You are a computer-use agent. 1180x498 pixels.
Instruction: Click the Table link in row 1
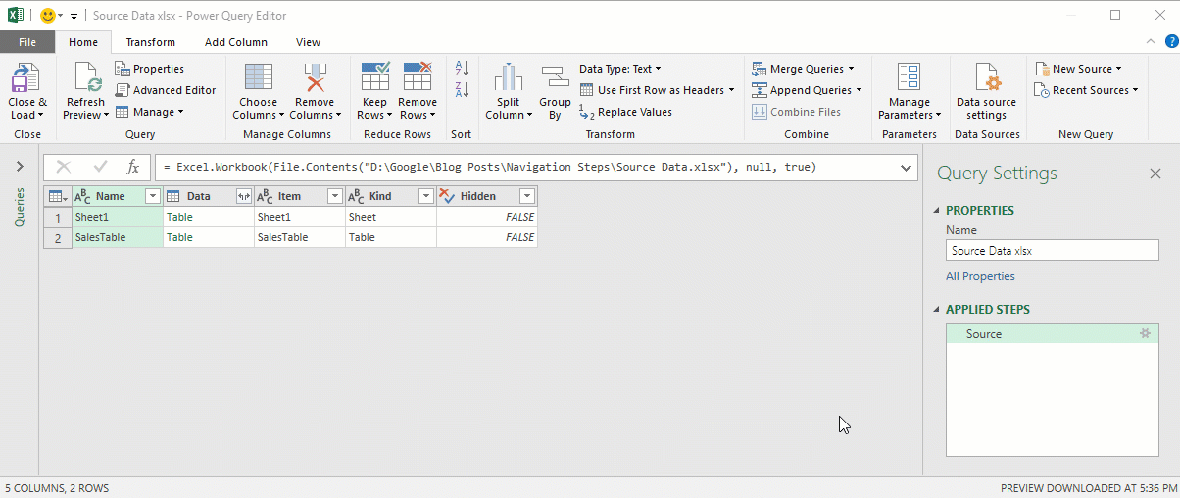pos(179,217)
